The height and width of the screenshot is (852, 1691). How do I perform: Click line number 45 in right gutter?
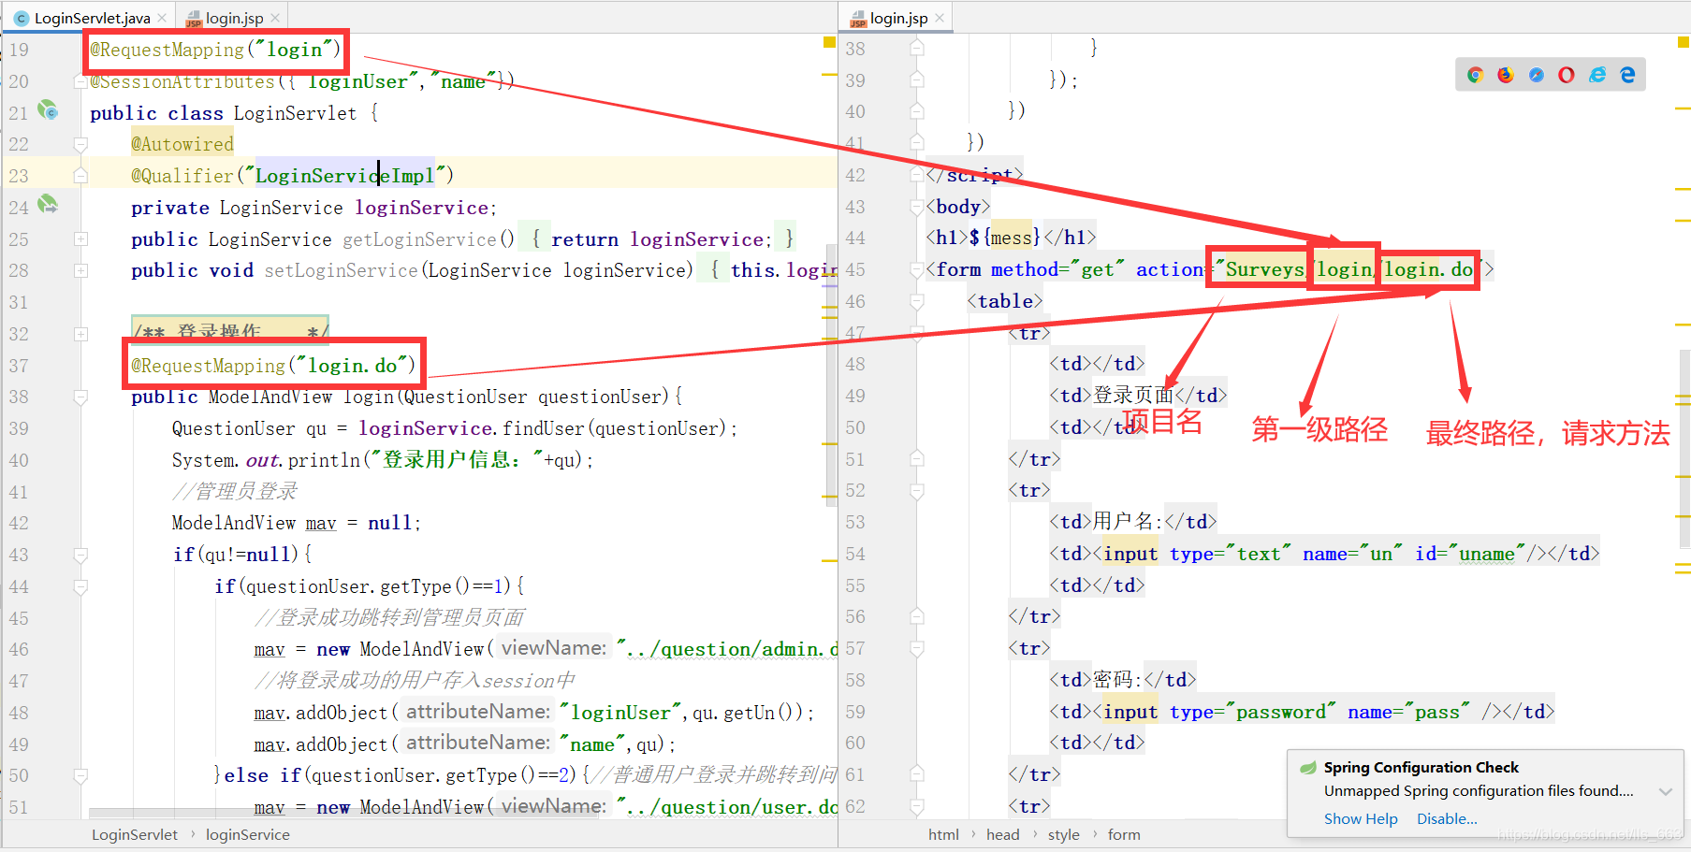[x=855, y=269]
